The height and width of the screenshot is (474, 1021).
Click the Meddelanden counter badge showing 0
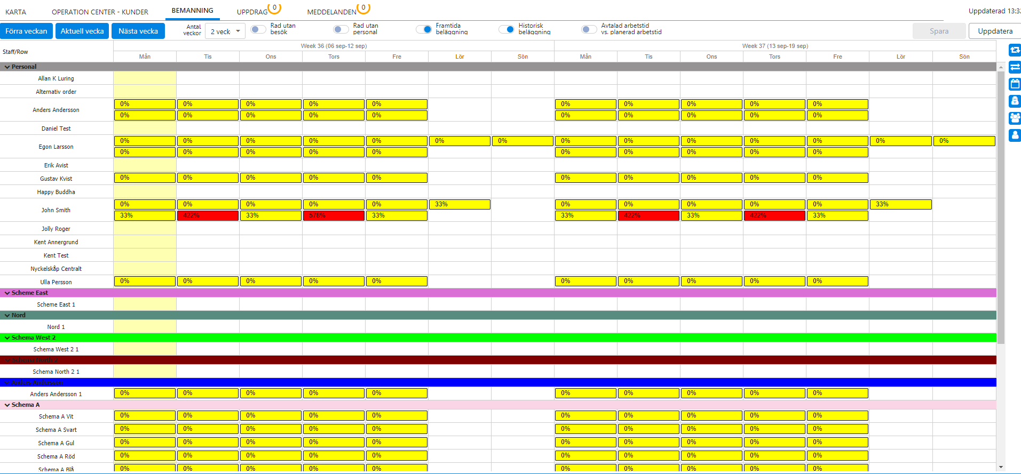(x=363, y=8)
